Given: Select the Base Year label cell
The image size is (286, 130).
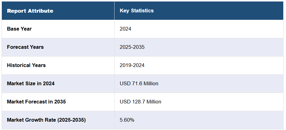Looking at the screenshot, I should coord(19,29).
